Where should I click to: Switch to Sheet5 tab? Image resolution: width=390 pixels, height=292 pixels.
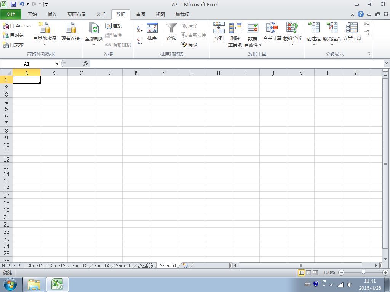[x=124, y=266]
